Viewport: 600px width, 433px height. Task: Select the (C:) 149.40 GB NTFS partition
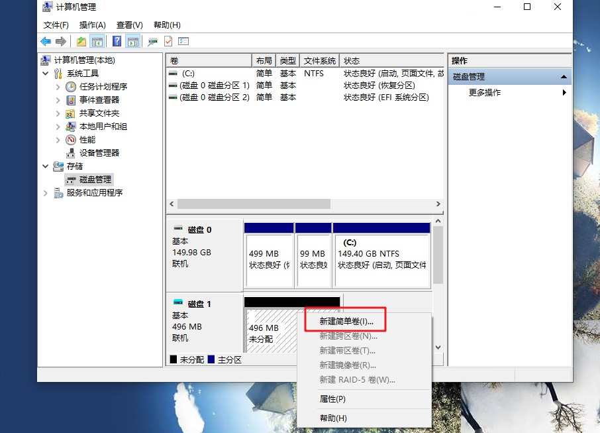pyautogui.click(x=382, y=255)
